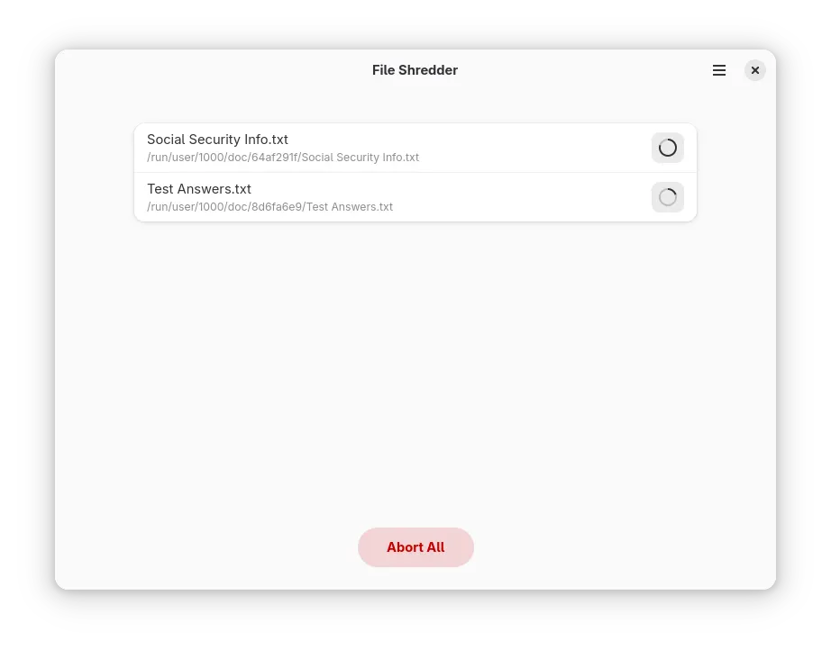
Task: Select the Test Answers.txt filename
Action: click(x=199, y=189)
